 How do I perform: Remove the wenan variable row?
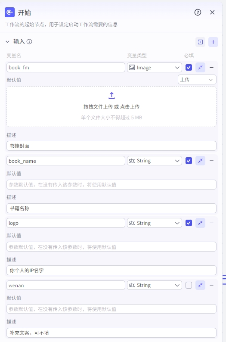pyautogui.click(x=211, y=285)
